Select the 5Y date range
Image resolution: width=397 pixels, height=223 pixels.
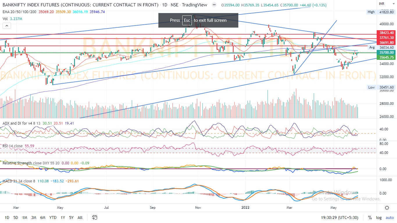71,217
